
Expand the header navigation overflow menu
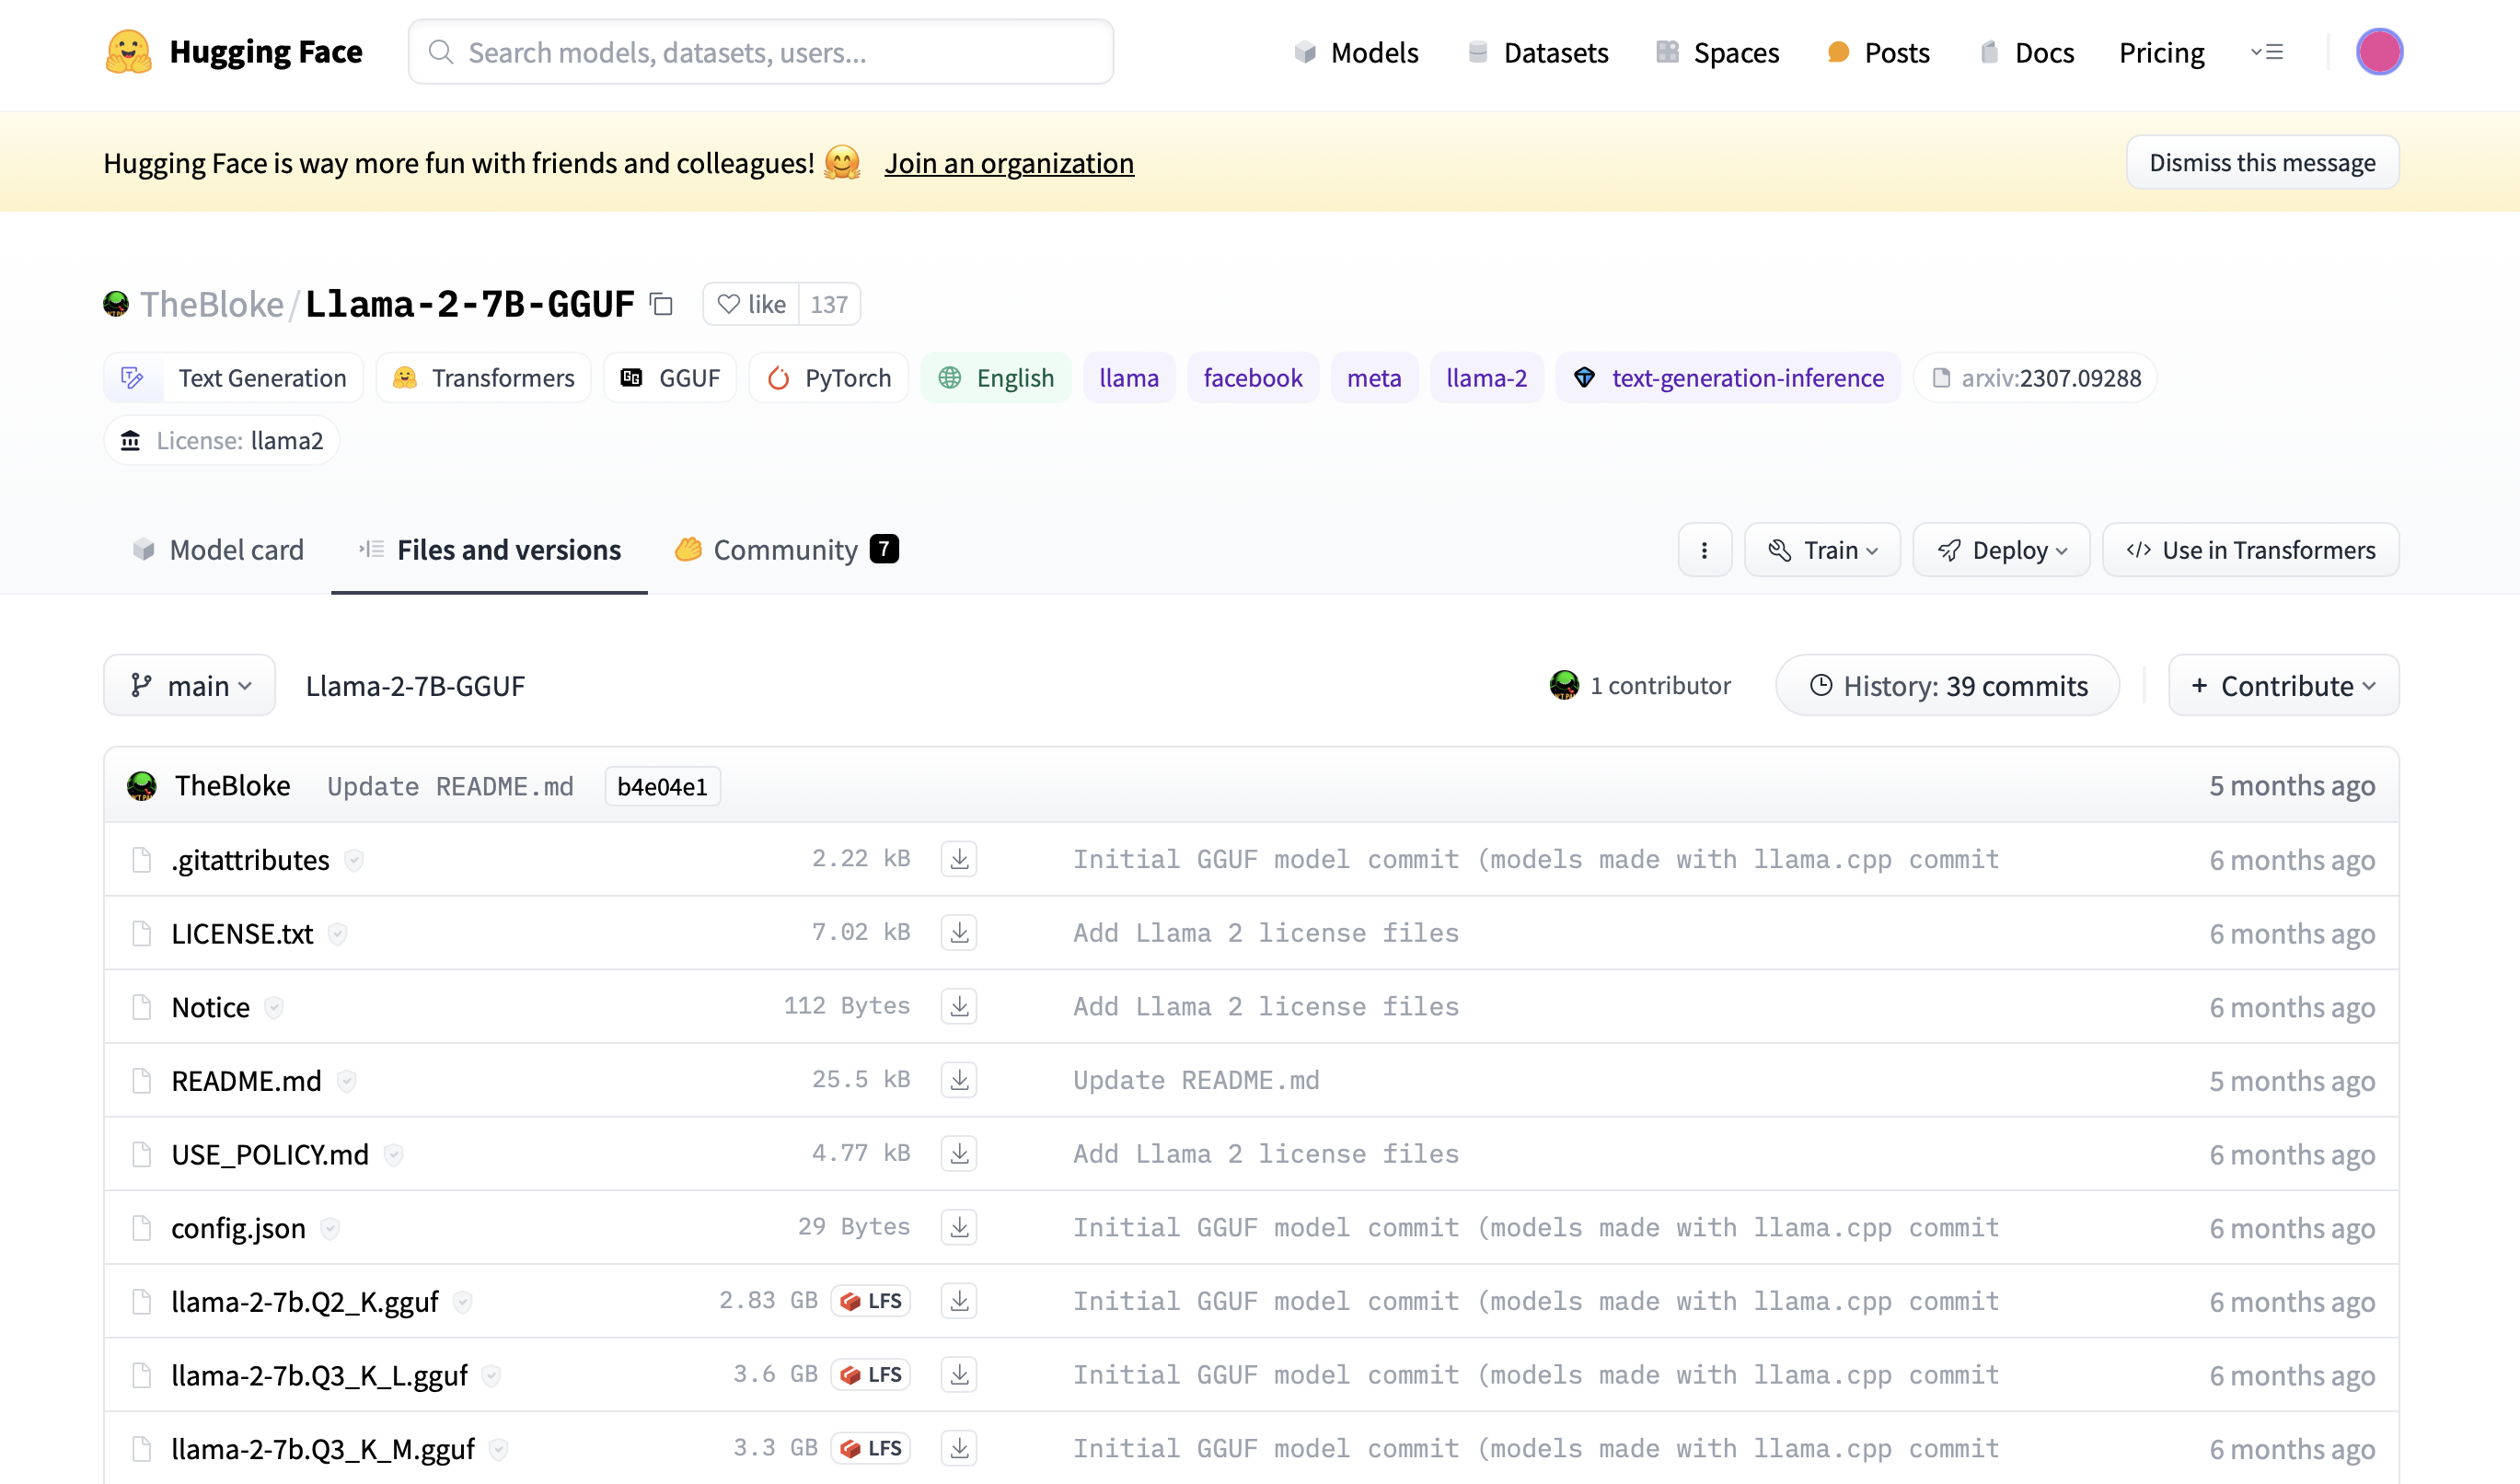(x=2266, y=52)
